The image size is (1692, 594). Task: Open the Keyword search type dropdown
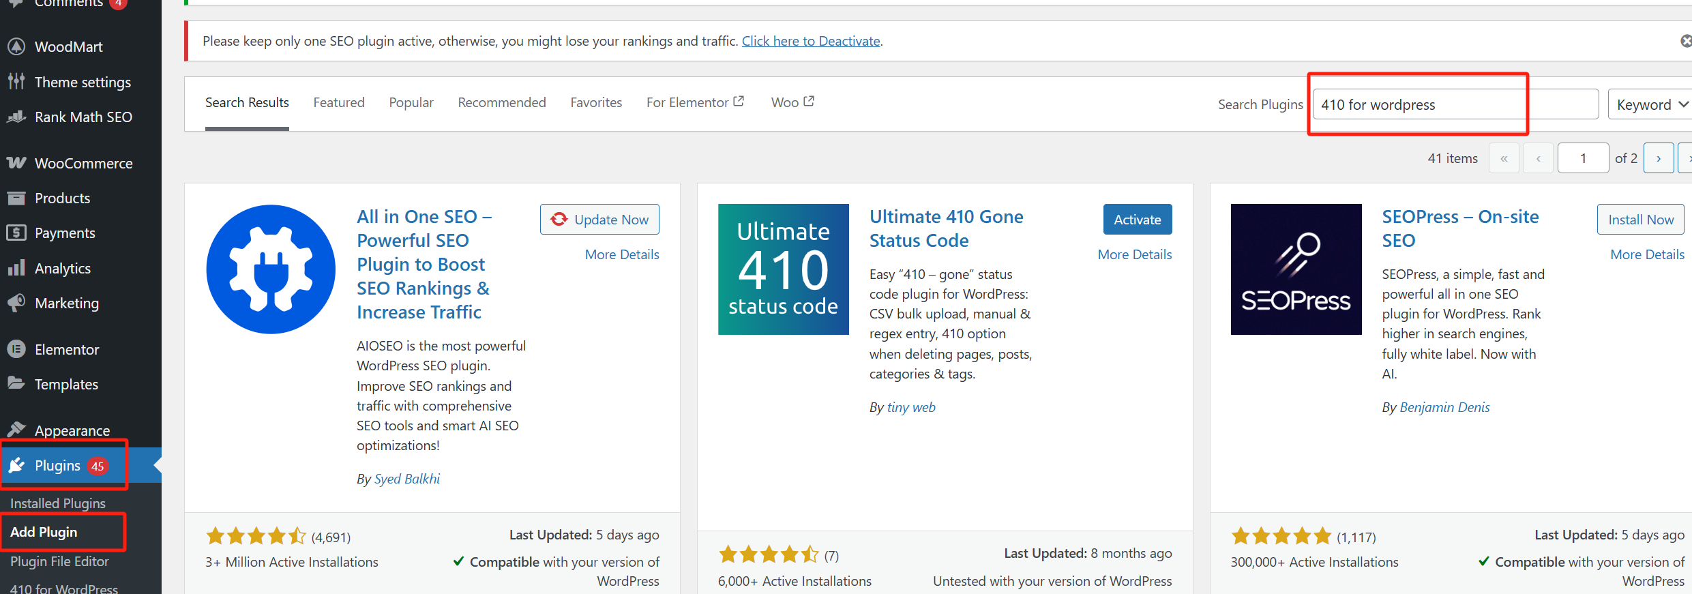click(x=1650, y=104)
